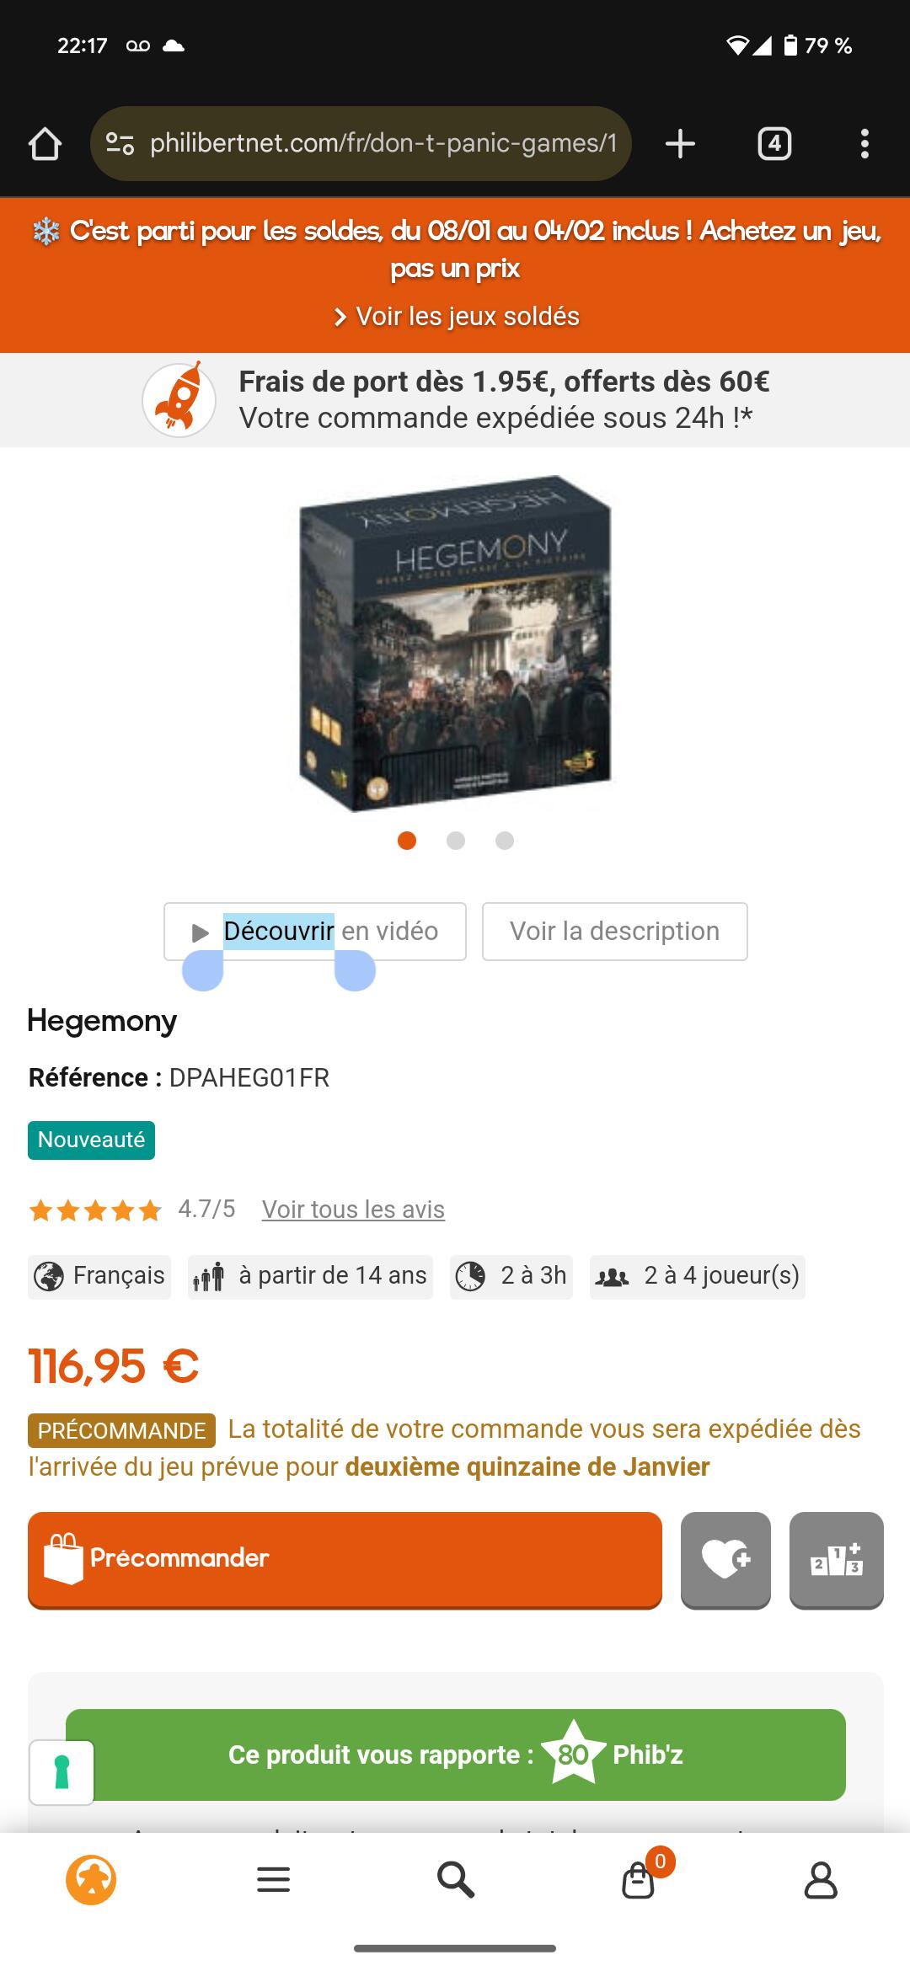Open Voir tous les avis link
Image resolution: width=910 pixels, height=1971 pixels.
[x=353, y=1210]
